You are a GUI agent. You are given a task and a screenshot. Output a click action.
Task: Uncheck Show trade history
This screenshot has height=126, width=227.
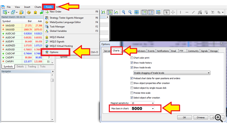click(132, 63)
